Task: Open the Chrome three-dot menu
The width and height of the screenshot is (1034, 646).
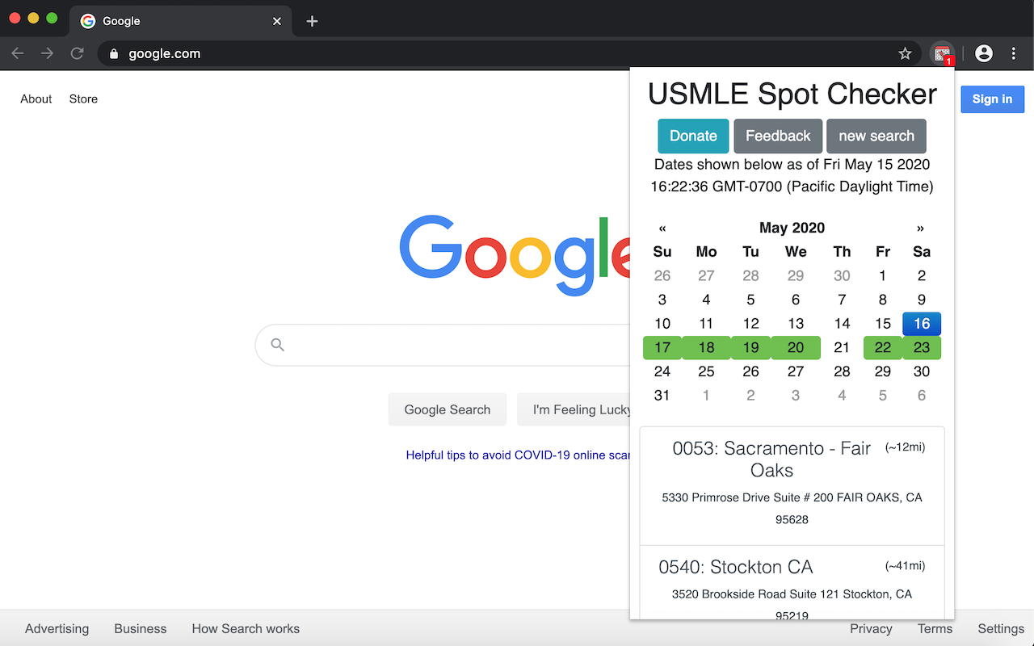Action: (1014, 54)
